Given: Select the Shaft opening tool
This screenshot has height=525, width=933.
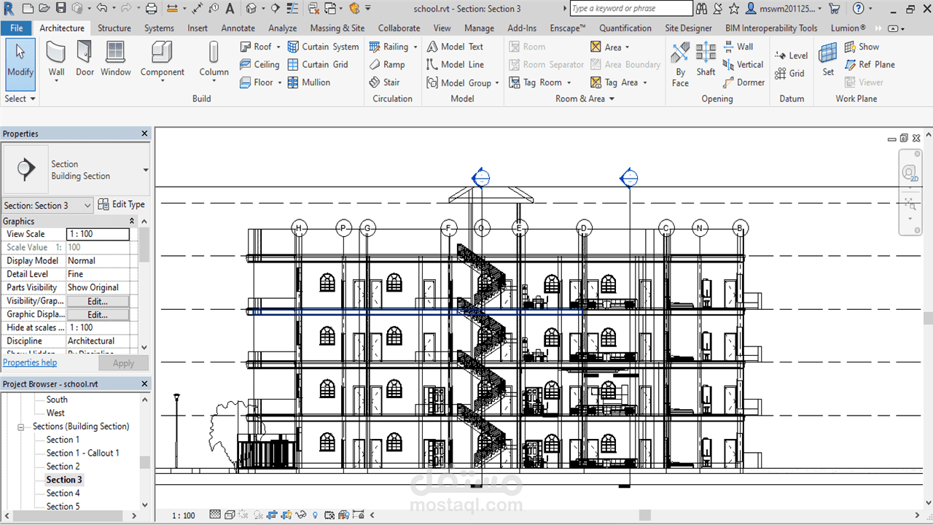Looking at the screenshot, I should [x=706, y=59].
